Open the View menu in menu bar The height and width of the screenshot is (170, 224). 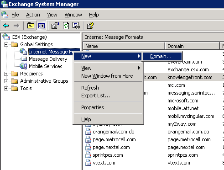tap(52, 15)
